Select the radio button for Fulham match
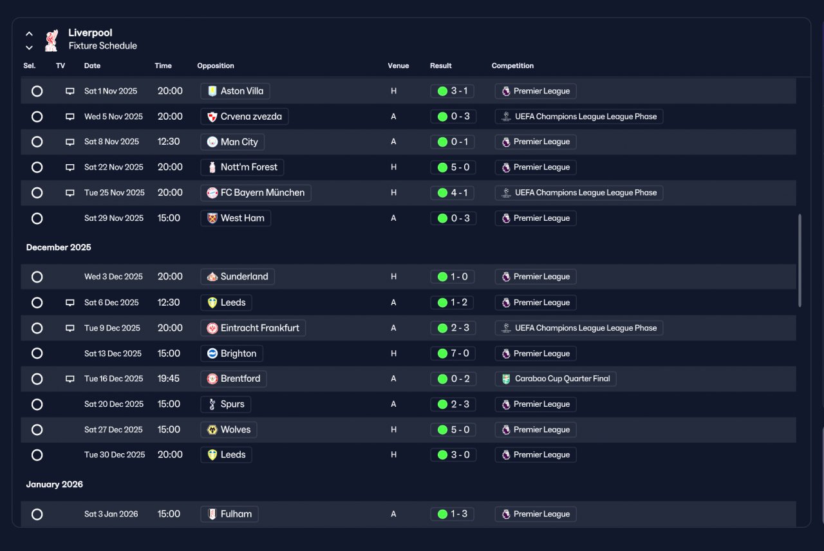 click(37, 514)
